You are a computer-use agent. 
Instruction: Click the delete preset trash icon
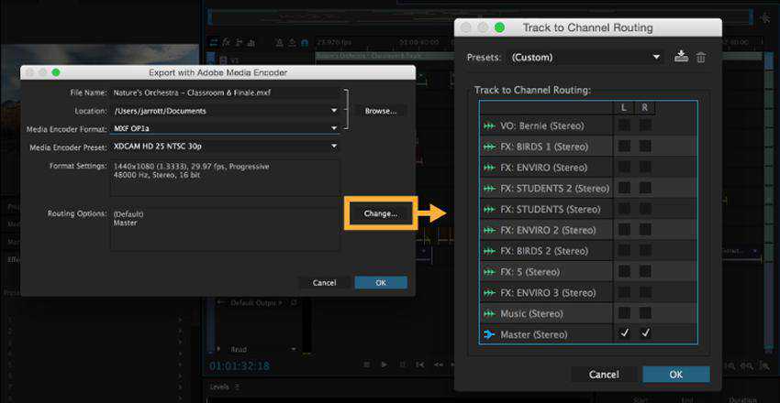[x=701, y=57]
